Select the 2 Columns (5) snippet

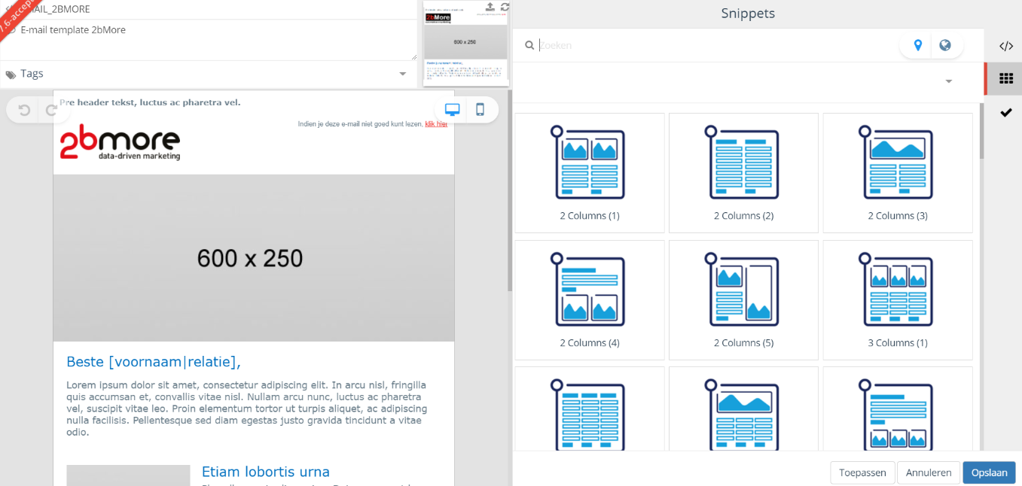[x=743, y=299]
